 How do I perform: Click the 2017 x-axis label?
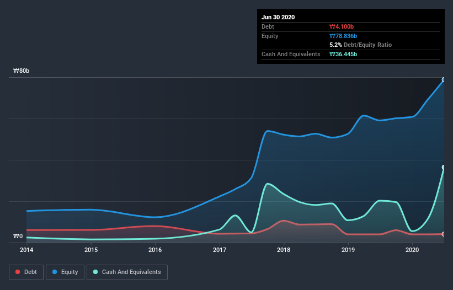[220, 250]
